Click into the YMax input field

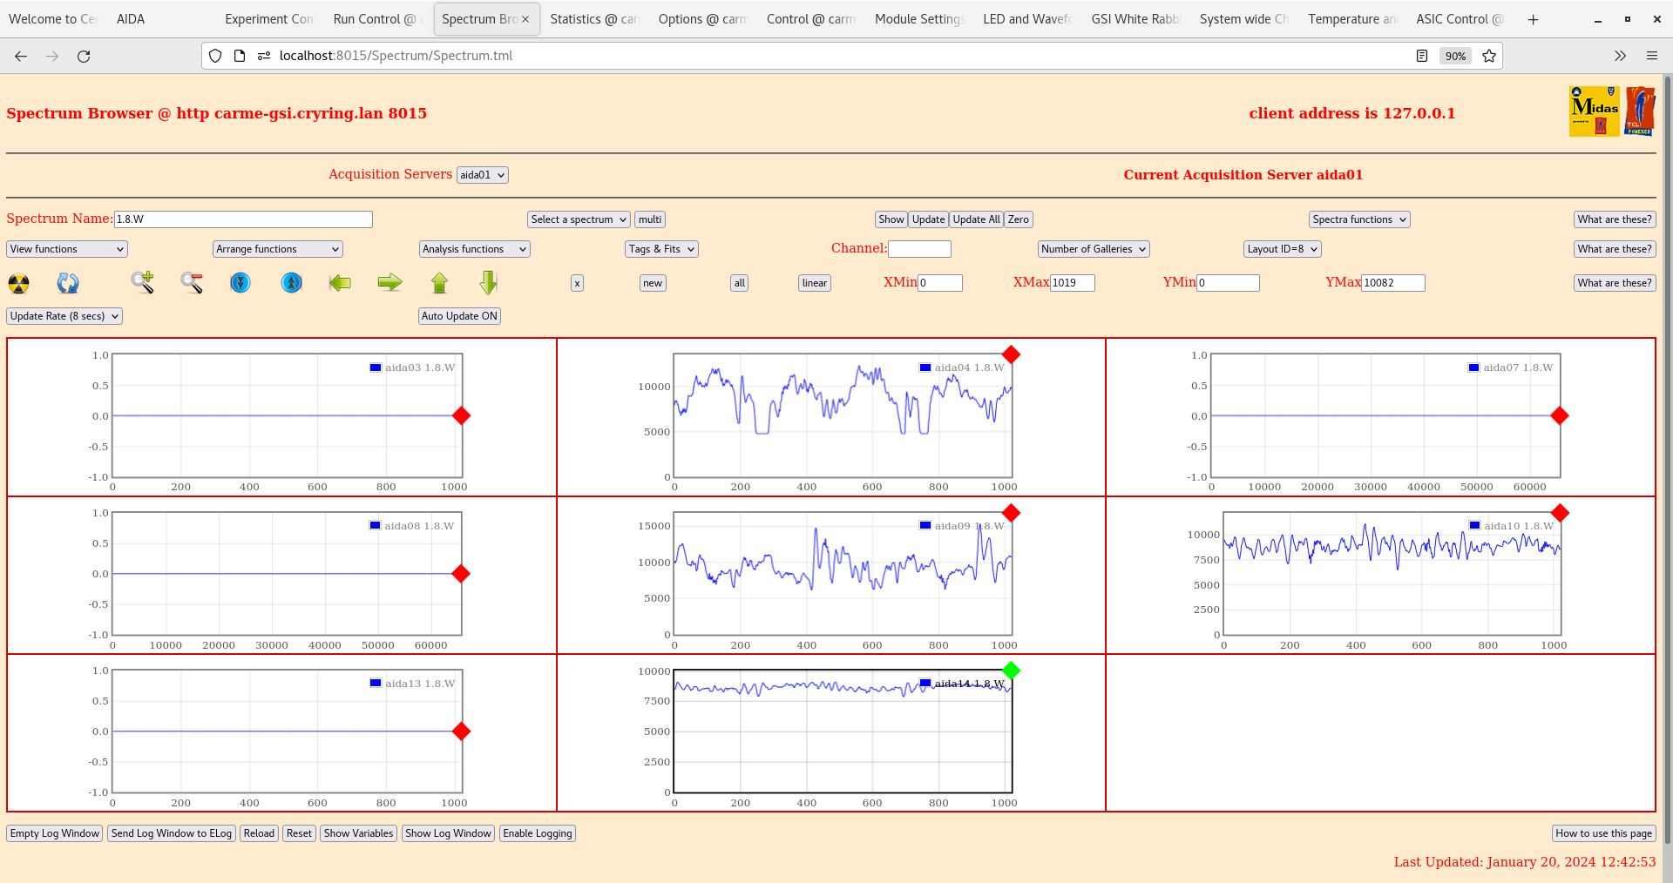point(1393,283)
